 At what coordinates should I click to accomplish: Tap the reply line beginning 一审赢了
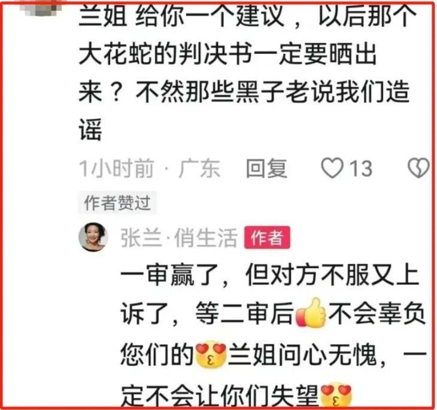pyautogui.click(x=270, y=275)
